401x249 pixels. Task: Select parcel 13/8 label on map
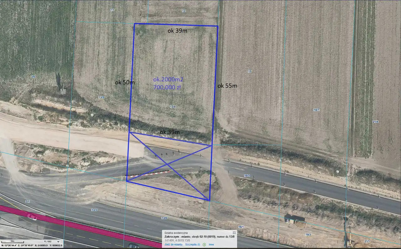(x=173, y=107)
